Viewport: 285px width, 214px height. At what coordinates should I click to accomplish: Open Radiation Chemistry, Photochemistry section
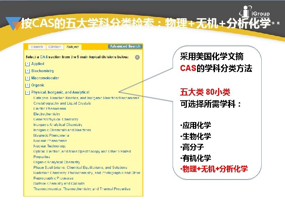click(87, 176)
